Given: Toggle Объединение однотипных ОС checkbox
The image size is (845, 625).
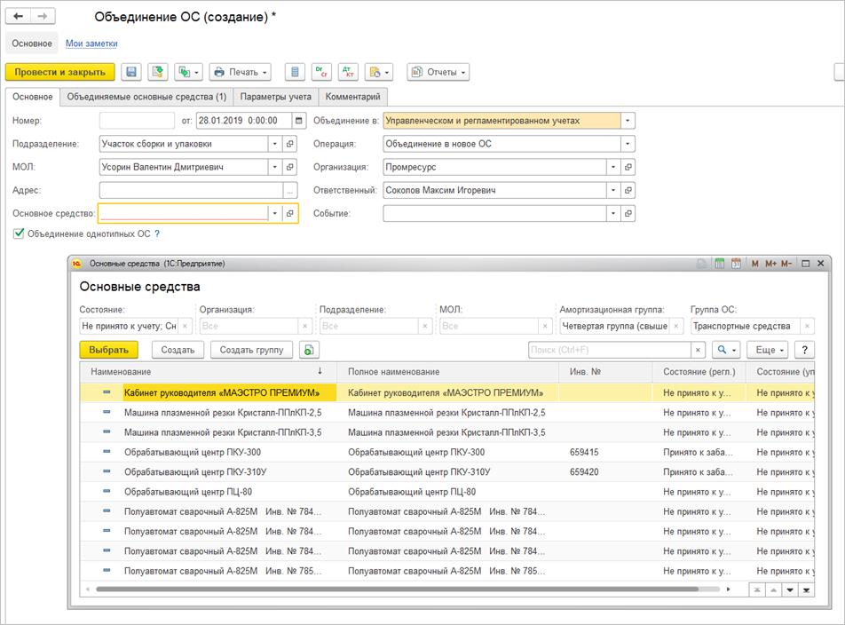Looking at the screenshot, I should tap(19, 233).
